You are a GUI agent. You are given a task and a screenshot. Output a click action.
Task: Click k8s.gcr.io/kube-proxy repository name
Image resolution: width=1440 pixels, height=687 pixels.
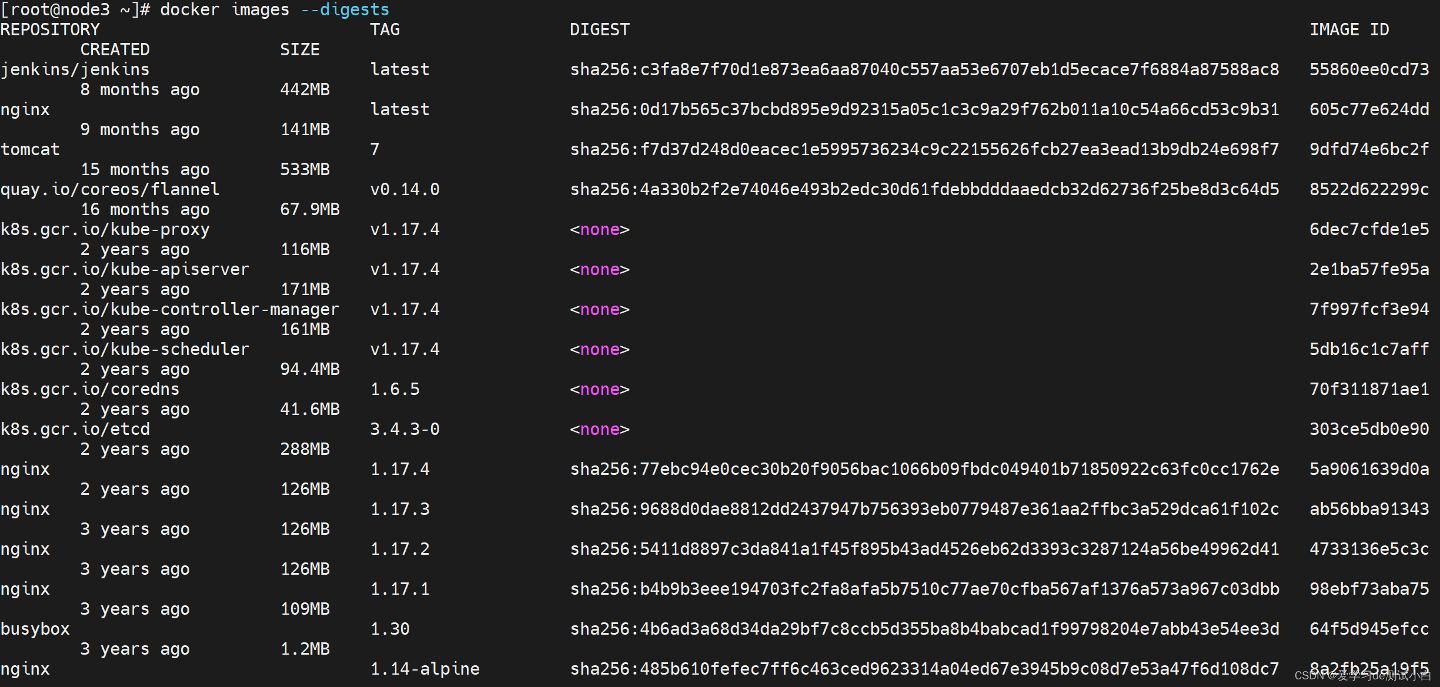(x=105, y=230)
